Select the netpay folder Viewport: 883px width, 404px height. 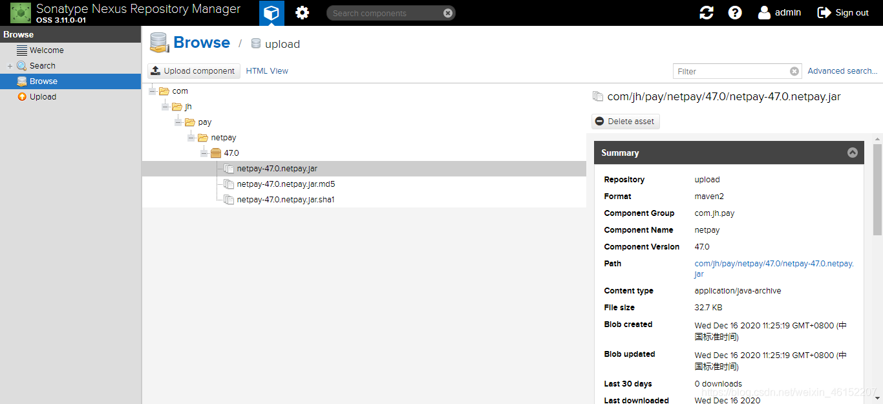(x=224, y=138)
